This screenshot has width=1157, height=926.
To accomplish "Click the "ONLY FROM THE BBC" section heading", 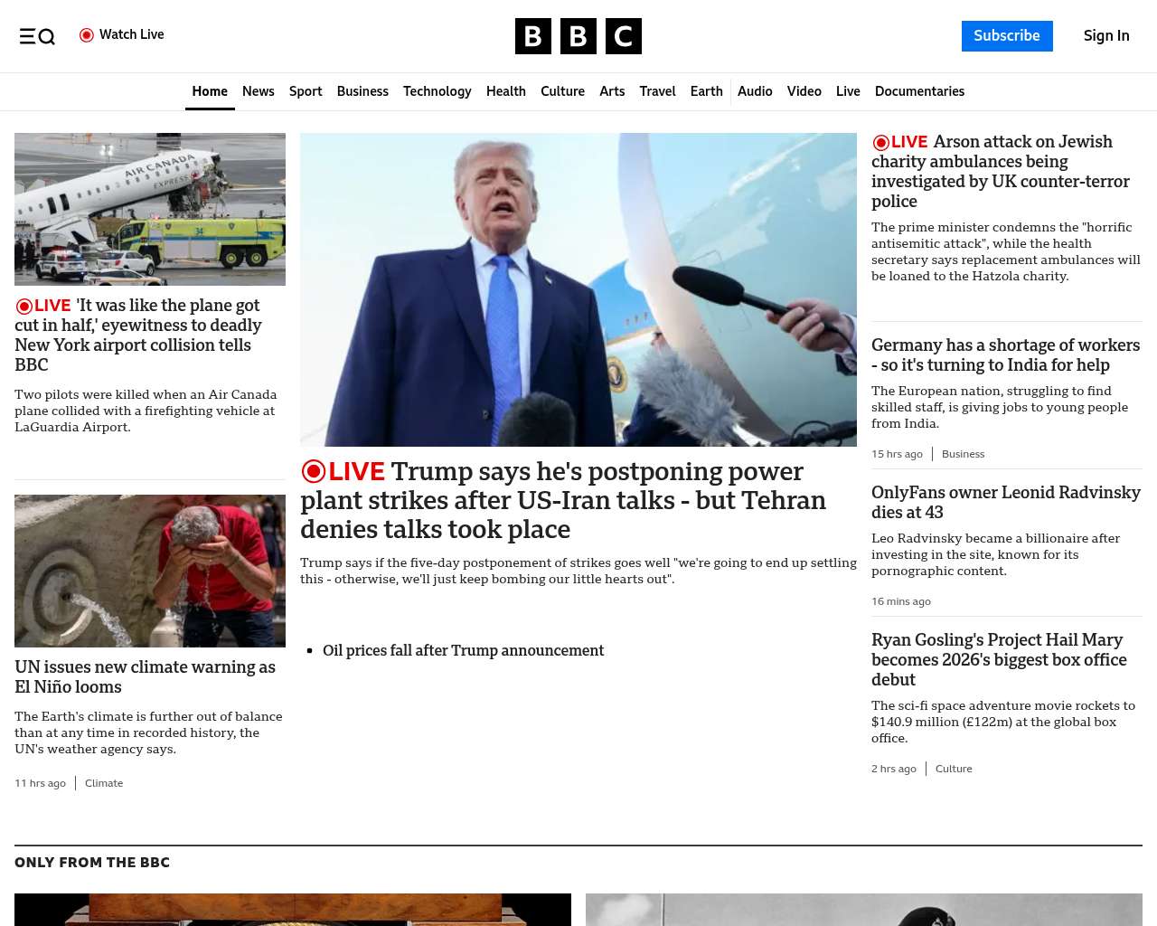I will (x=92, y=863).
